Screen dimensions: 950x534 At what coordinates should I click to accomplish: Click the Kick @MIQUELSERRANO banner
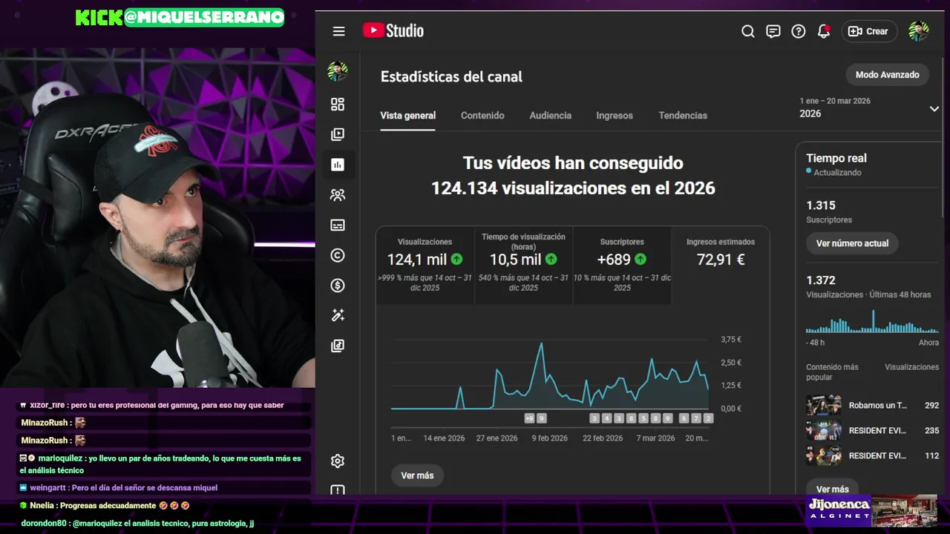tap(180, 18)
